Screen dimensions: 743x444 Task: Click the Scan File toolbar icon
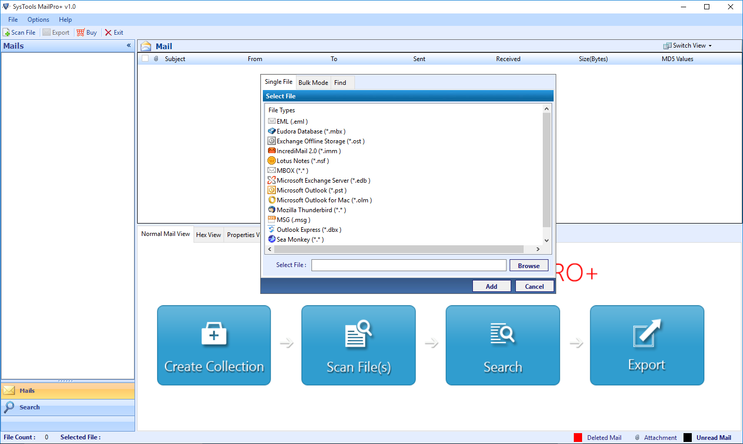[x=7, y=33]
